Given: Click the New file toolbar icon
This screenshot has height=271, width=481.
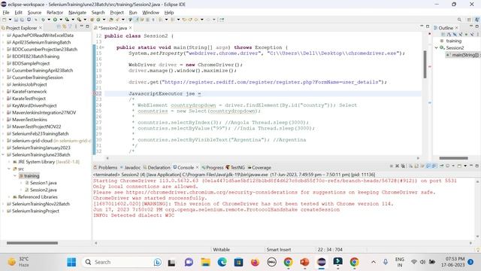Looking at the screenshot, I should click(x=4, y=20).
